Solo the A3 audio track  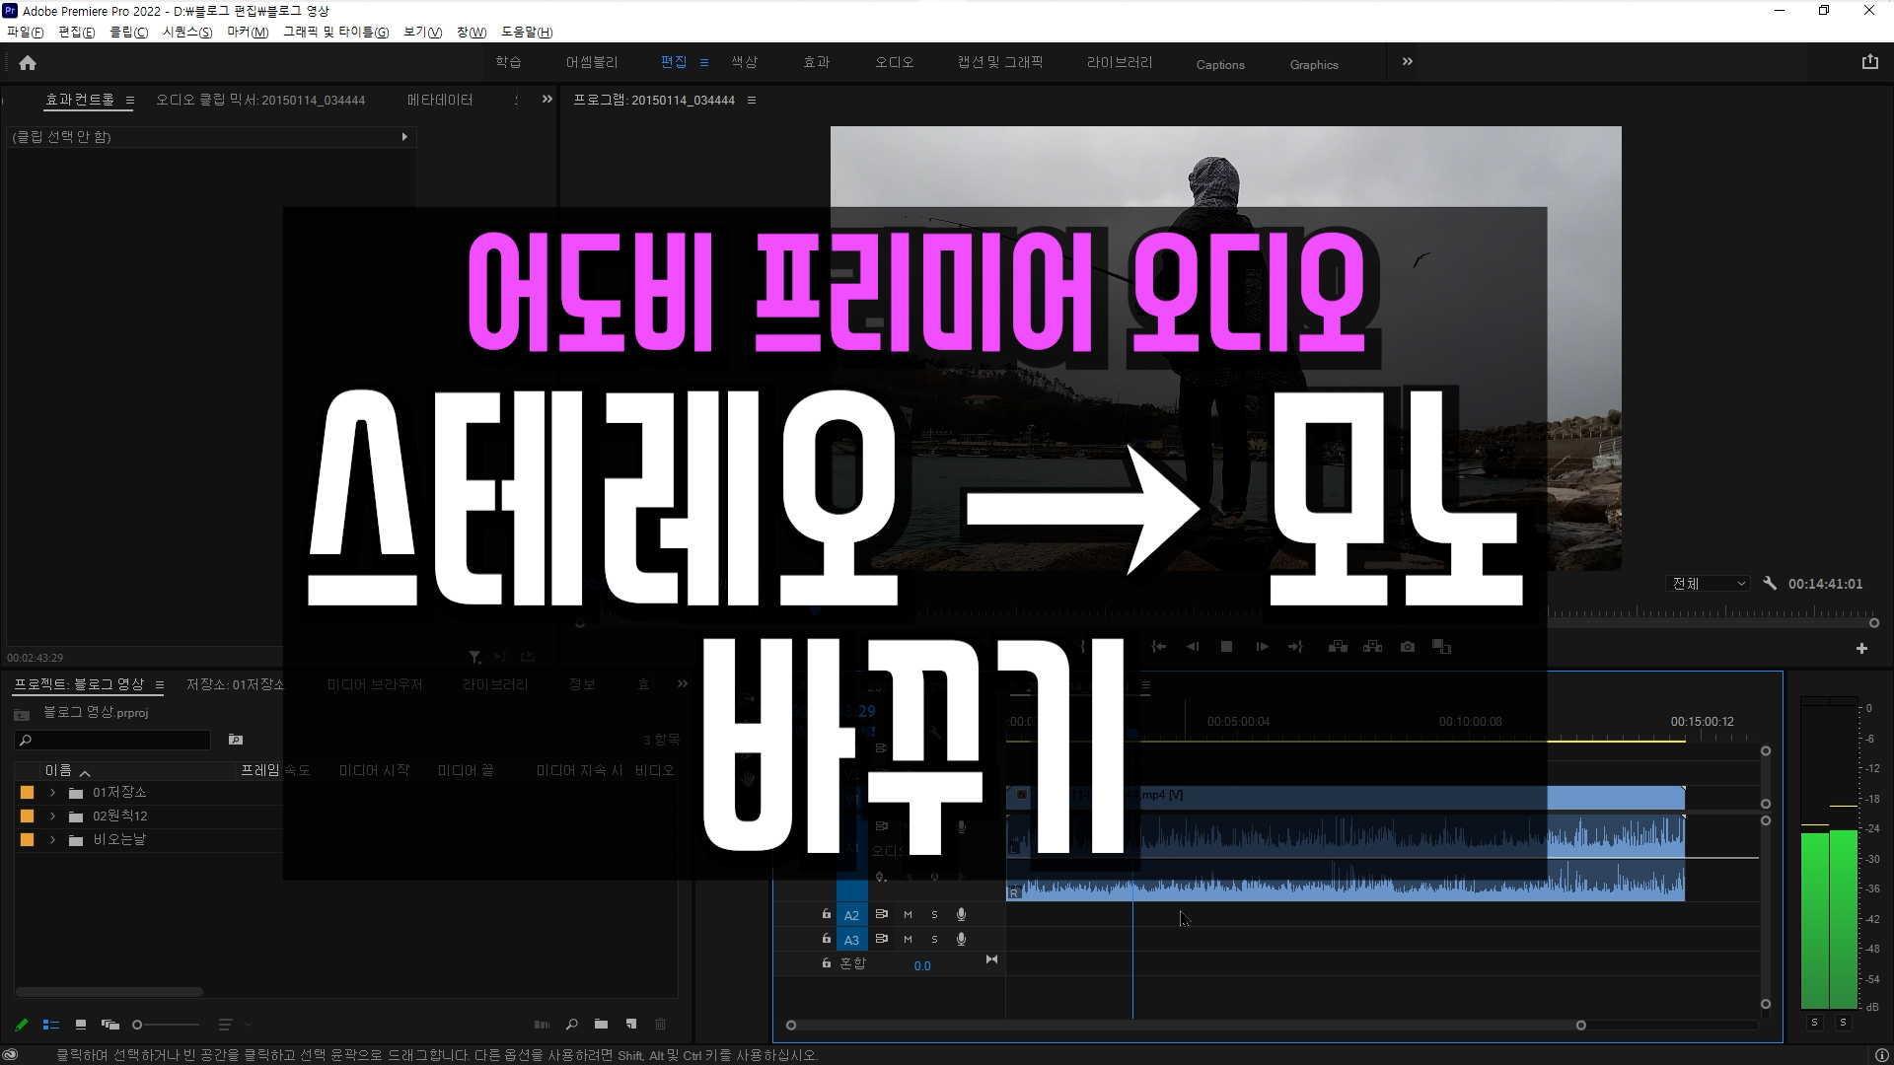point(934,940)
